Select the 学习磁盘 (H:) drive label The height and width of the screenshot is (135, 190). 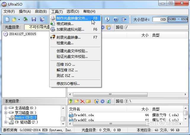pos(25,113)
